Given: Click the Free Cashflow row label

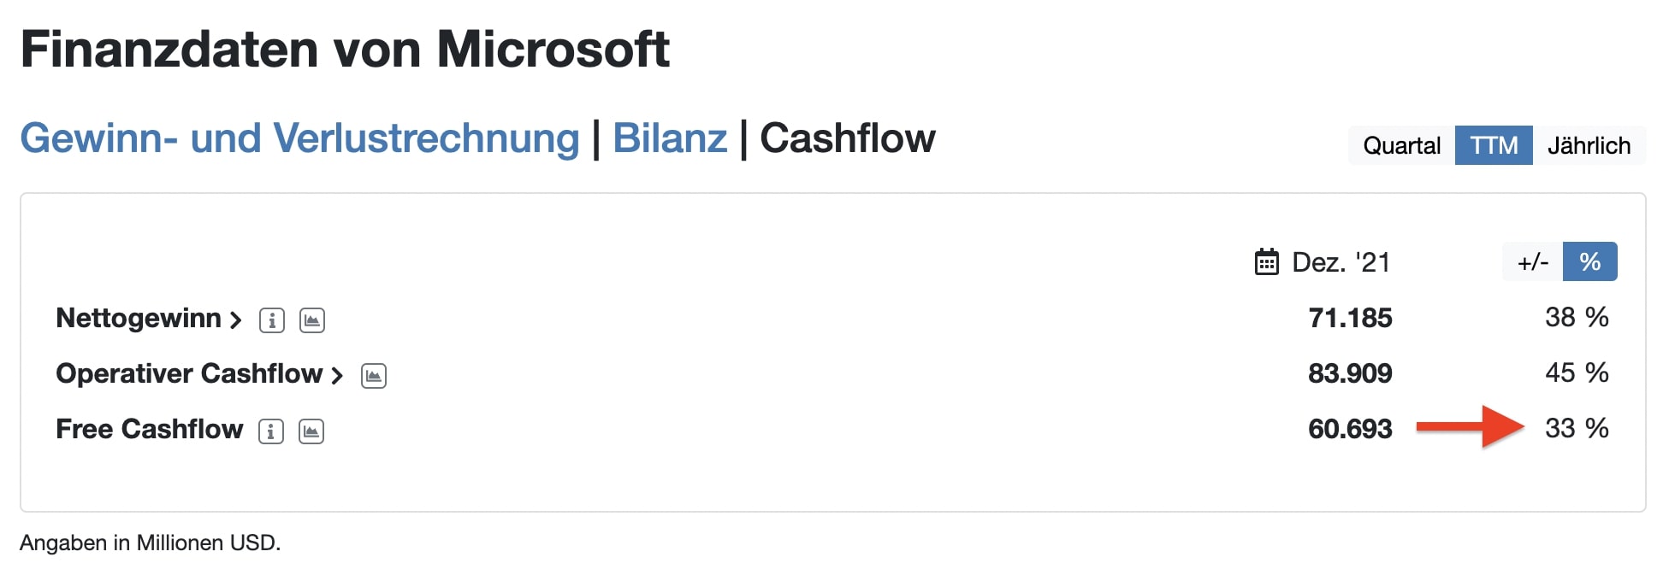Looking at the screenshot, I should [150, 429].
